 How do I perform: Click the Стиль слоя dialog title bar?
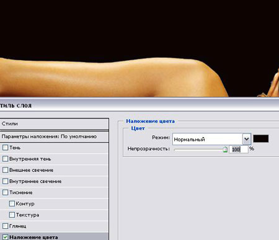coord(139,105)
